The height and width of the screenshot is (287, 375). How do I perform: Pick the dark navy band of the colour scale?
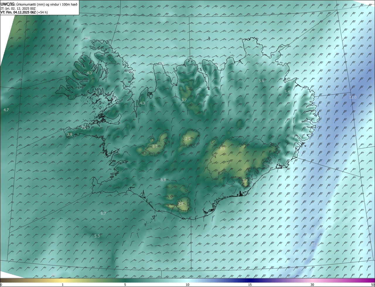[250, 280]
